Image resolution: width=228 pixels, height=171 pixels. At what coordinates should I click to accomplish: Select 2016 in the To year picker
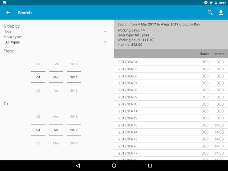click(74, 117)
